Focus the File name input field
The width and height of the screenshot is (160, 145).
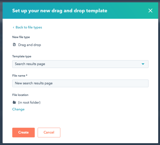pyautogui.click(x=80, y=83)
